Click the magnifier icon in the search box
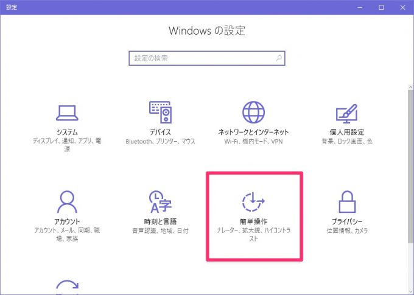Screen dimensions: 414x295 [x=279, y=58]
